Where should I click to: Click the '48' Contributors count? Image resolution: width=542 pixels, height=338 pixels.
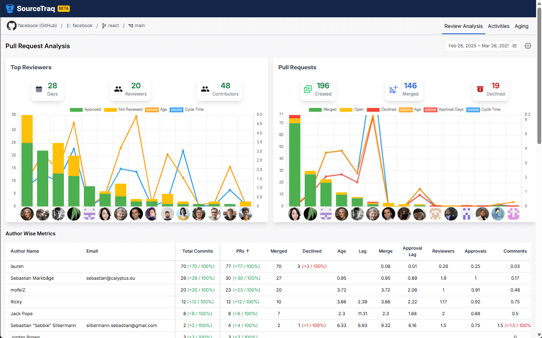pyautogui.click(x=225, y=86)
